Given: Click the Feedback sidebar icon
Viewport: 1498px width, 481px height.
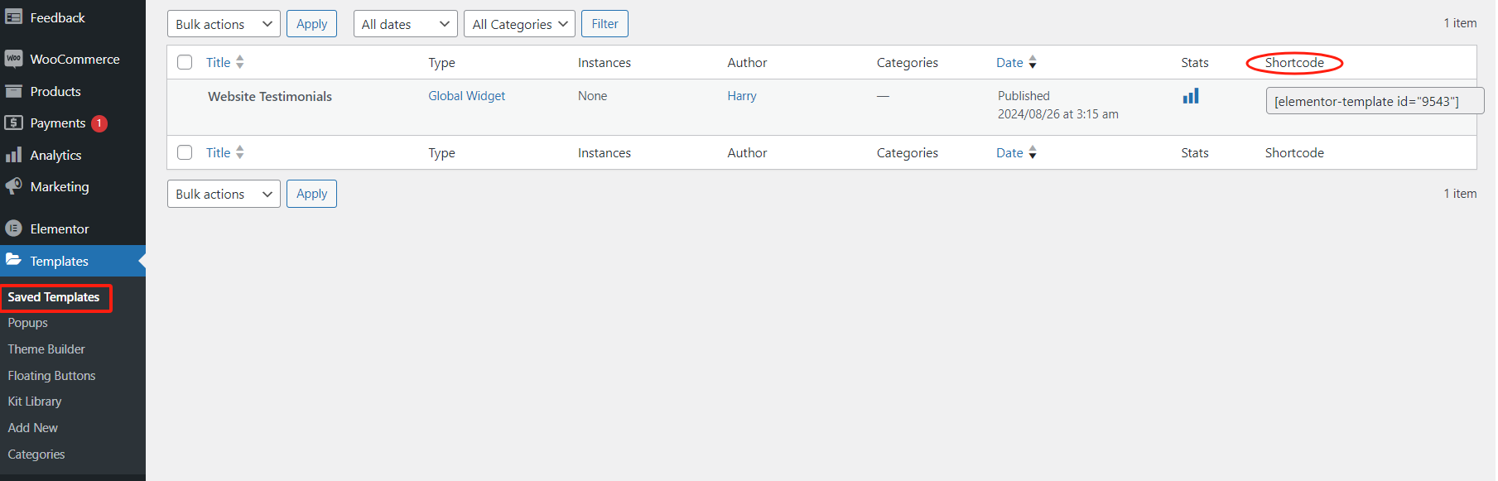Looking at the screenshot, I should 13,17.
